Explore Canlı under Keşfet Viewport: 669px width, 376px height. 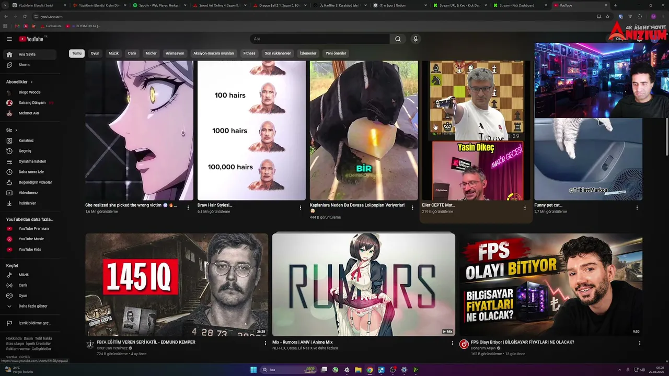[29, 285]
